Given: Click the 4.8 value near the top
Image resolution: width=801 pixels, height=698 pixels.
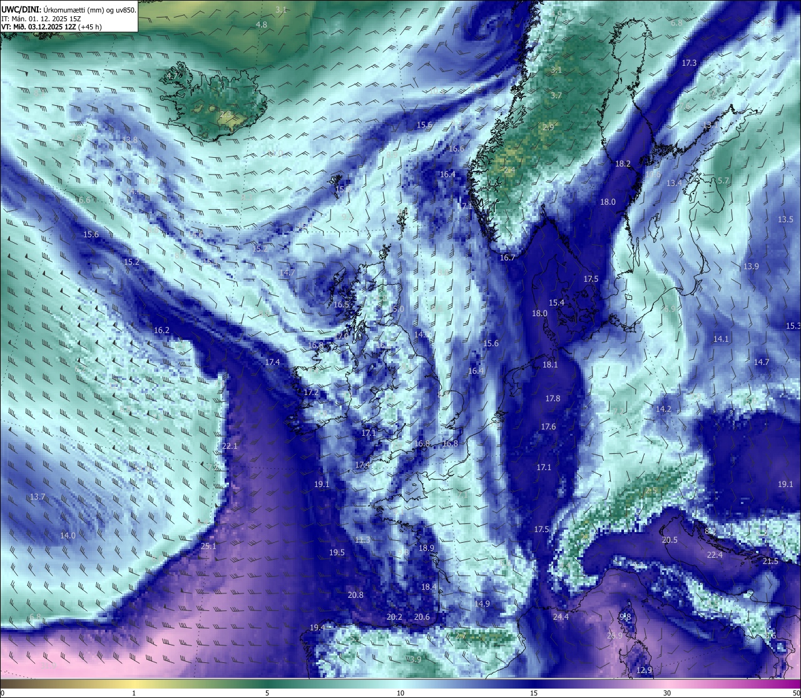Looking at the screenshot, I should (262, 24).
